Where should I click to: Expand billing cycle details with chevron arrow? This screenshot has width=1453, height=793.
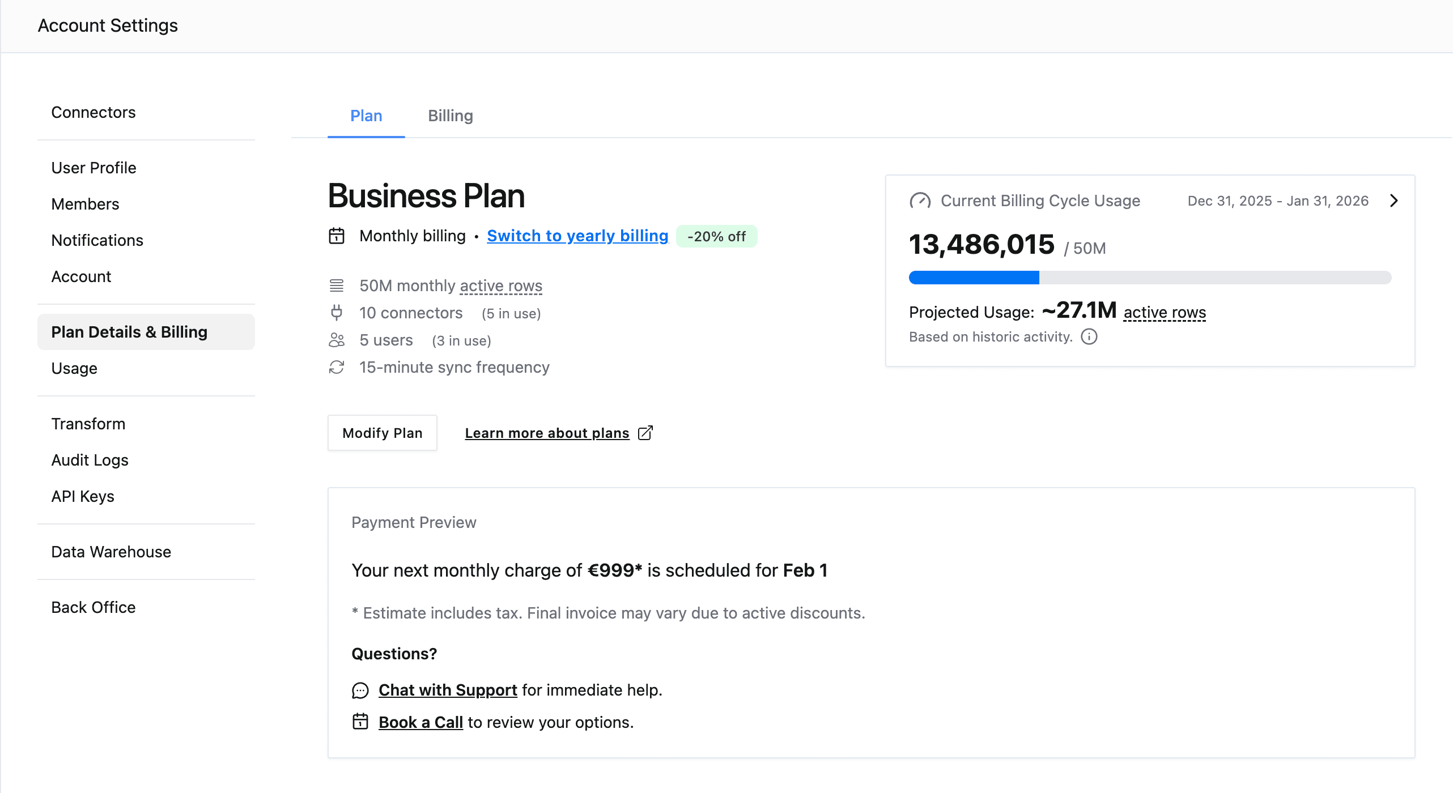[x=1394, y=201]
